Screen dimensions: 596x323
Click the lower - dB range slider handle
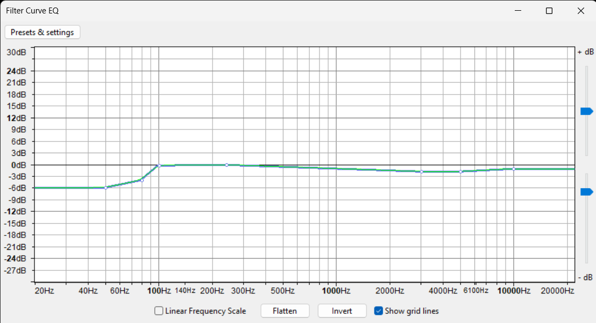[x=586, y=192]
